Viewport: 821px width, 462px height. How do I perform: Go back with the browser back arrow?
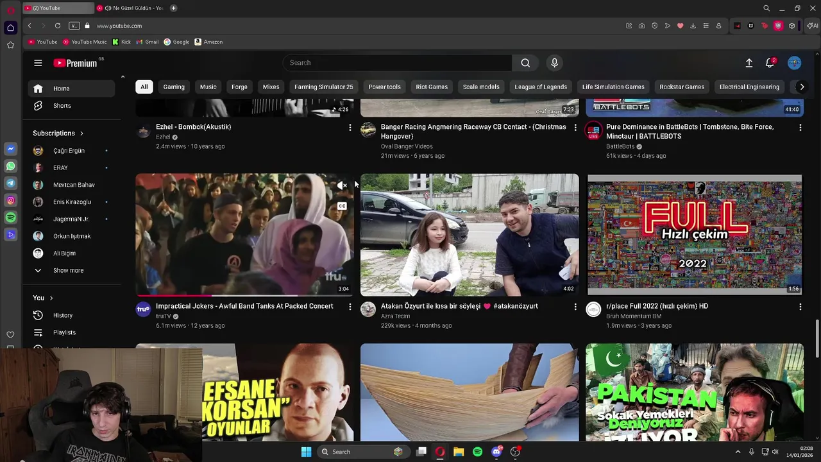point(30,26)
